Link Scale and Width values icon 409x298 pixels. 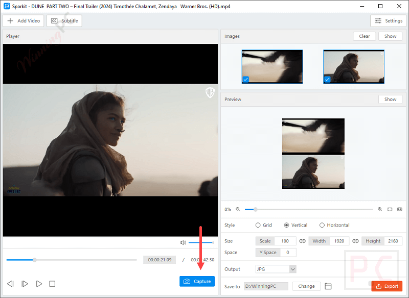[x=302, y=241]
